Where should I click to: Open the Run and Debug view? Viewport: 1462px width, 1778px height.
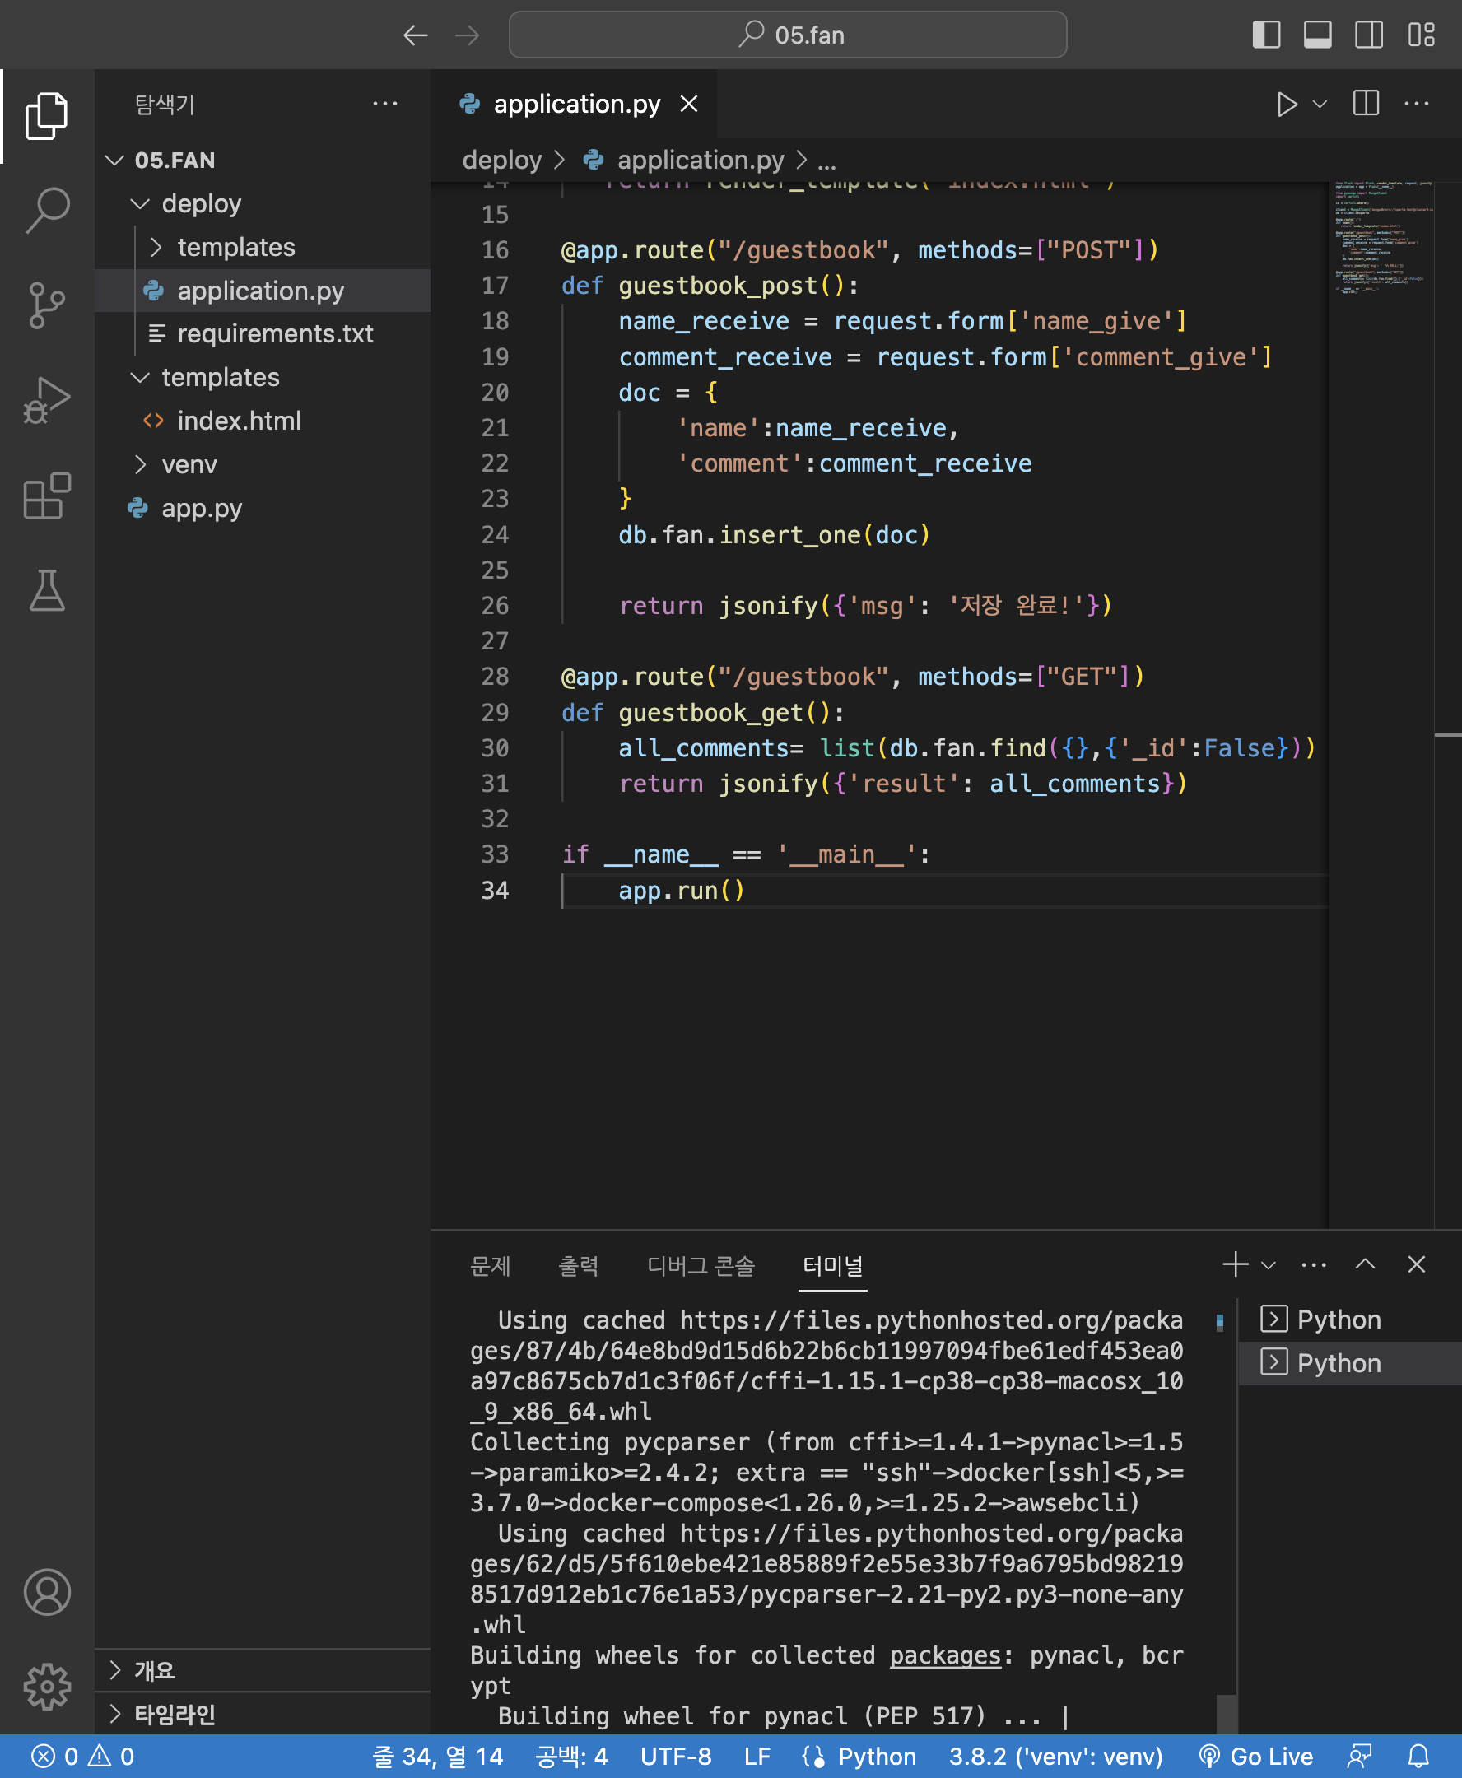tap(46, 400)
